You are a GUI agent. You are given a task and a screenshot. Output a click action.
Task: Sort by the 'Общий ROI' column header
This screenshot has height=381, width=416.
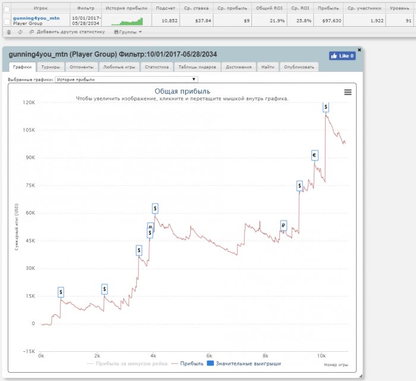269,8
